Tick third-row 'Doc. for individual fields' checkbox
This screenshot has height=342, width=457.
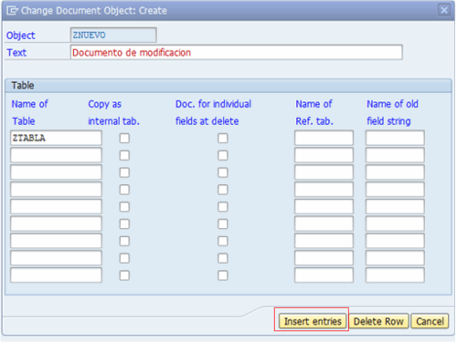[x=223, y=172]
